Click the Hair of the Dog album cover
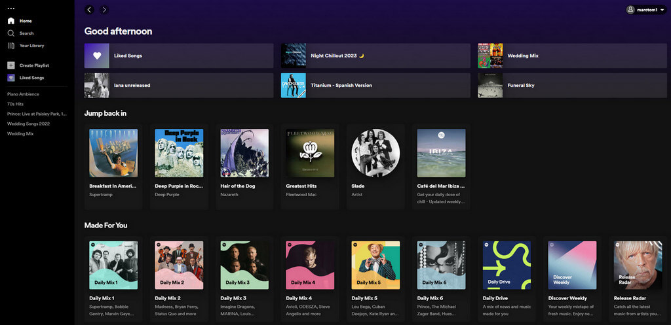This screenshot has height=325, width=671. tap(244, 153)
